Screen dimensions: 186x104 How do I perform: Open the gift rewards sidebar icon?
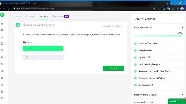2,71
